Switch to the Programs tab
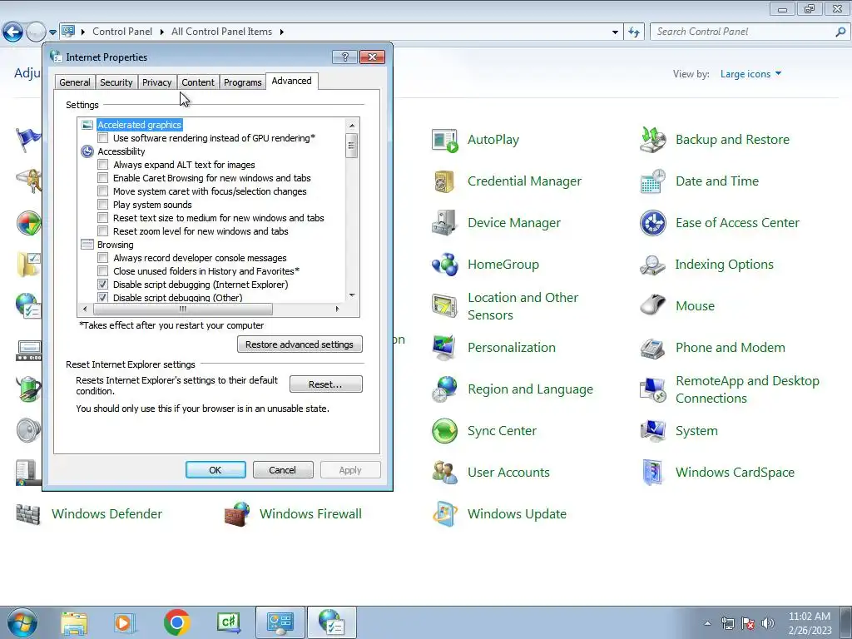The image size is (852, 639). (x=242, y=82)
